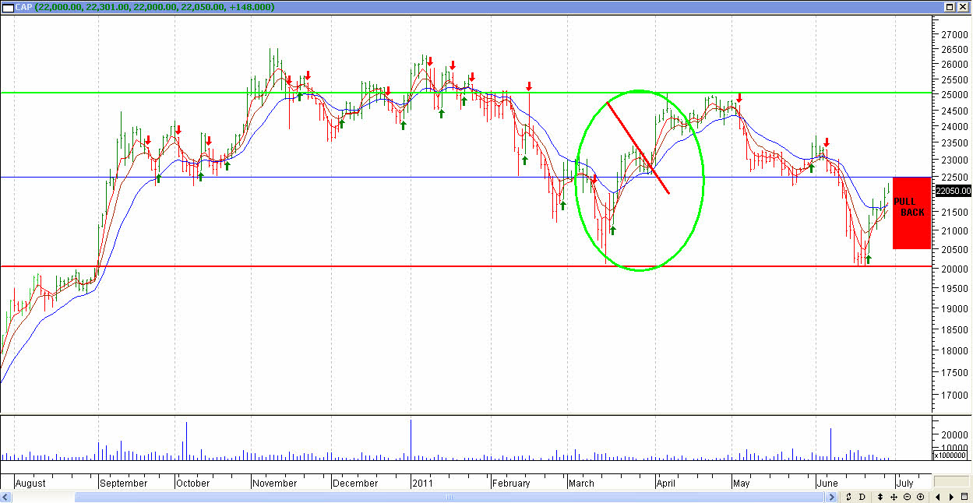This screenshot has height=503, width=973.
Task: Click the 27000 price axis label
Action: (953, 36)
